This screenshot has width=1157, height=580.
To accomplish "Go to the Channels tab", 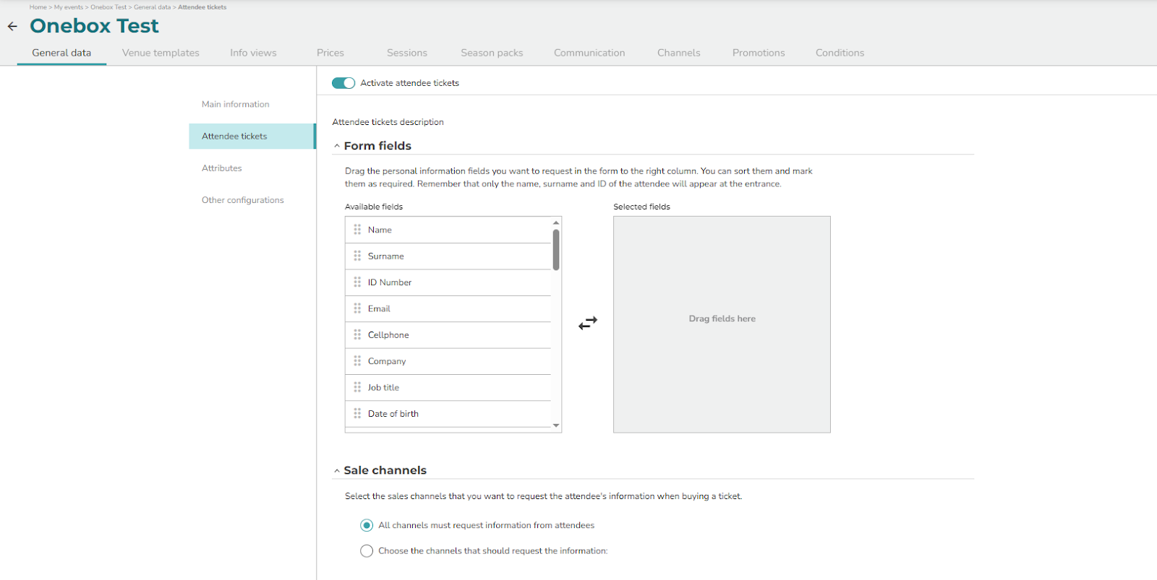I will click(x=679, y=53).
